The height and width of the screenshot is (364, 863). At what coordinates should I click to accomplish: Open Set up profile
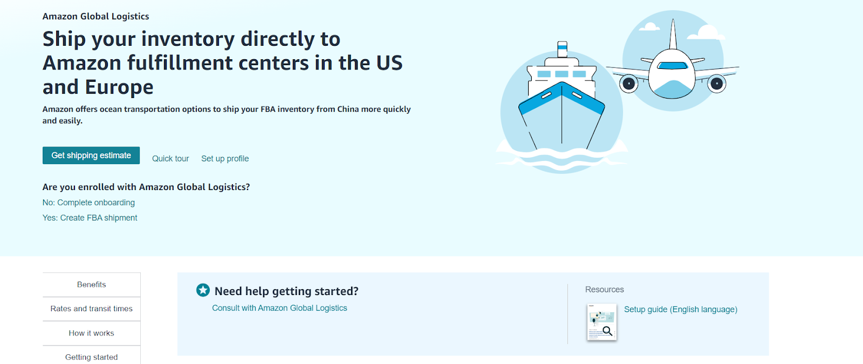click(225, 158)
